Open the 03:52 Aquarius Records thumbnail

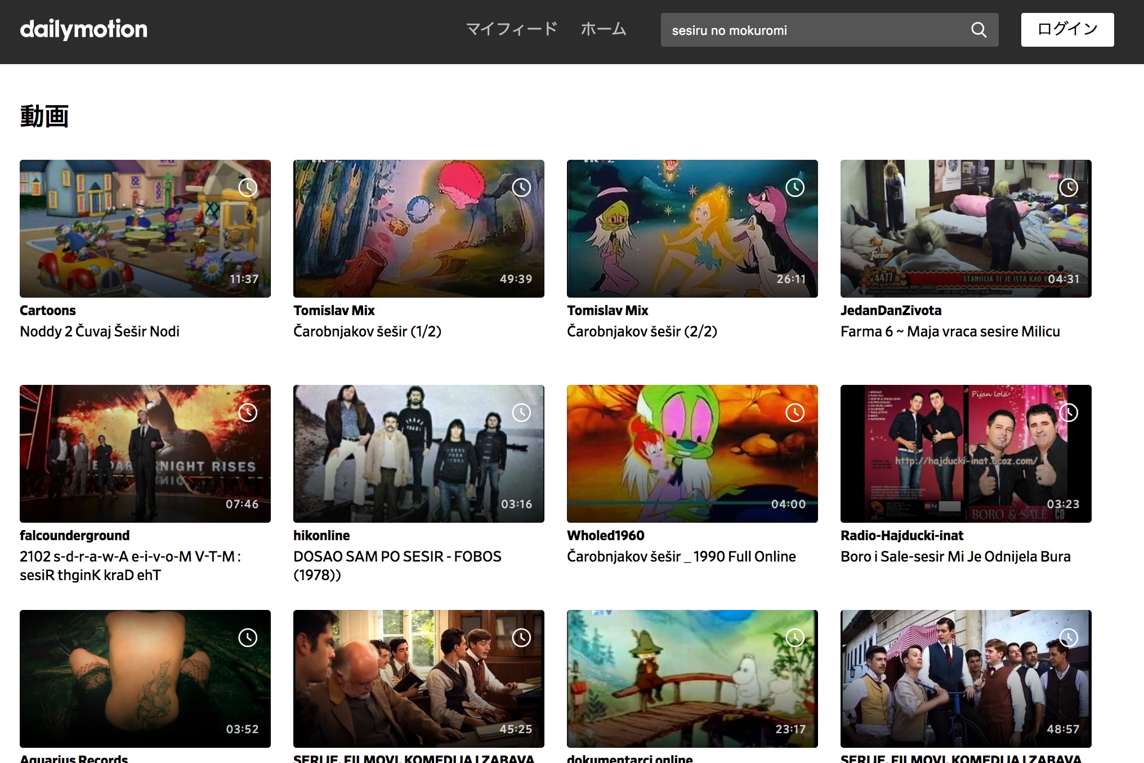tap(145, 679)
